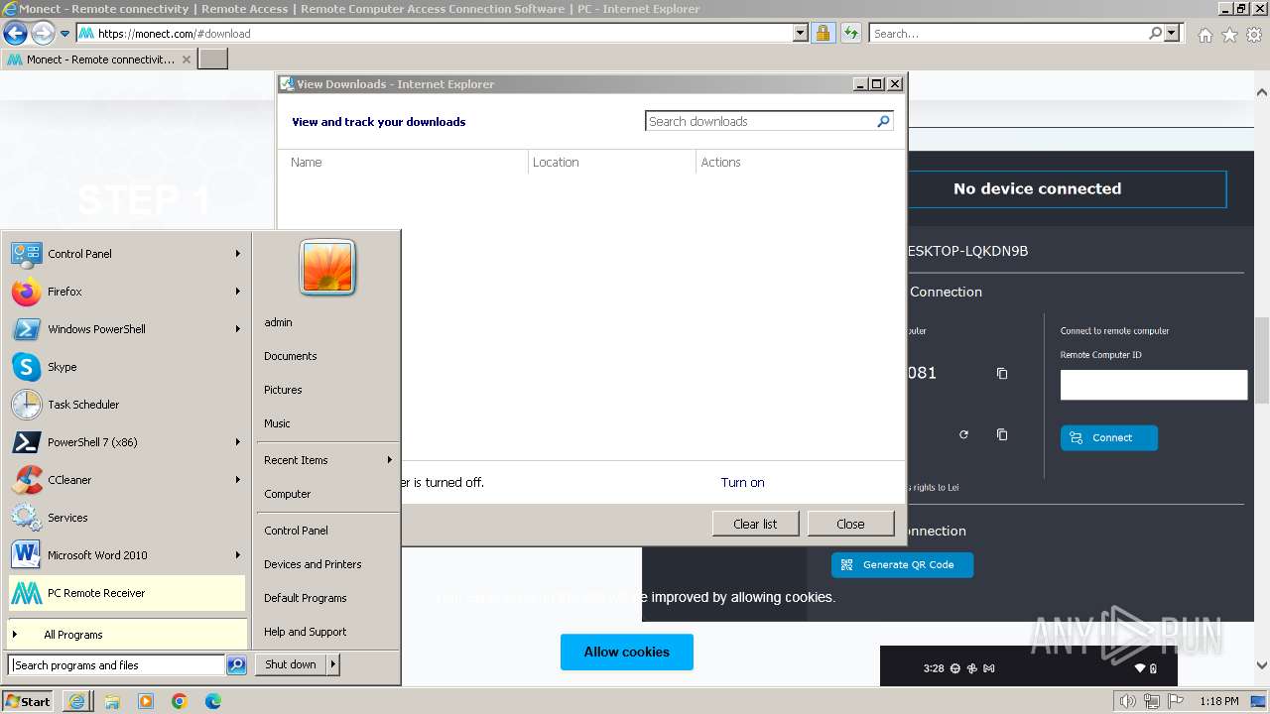Launch Microsoft Word 2010 from Start menu
This screenshot has width=1270, height=714.
(127, 555)
